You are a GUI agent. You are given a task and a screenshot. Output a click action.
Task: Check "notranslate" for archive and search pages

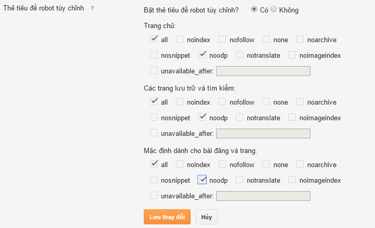tap(240, 117)
